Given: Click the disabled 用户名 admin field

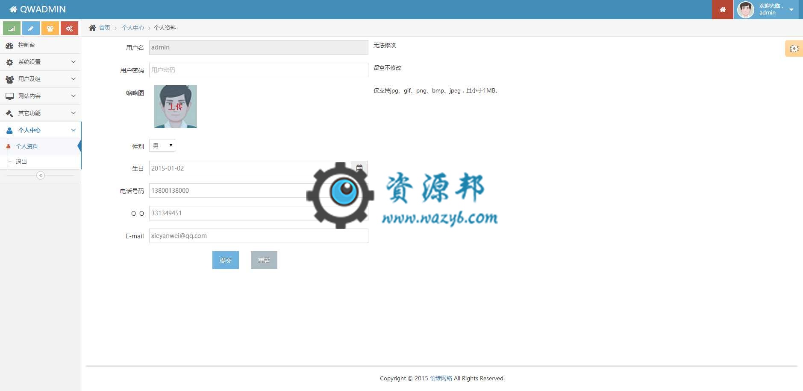Looking at the screenshot, I should pyautogui.click(x=259, y=47).
